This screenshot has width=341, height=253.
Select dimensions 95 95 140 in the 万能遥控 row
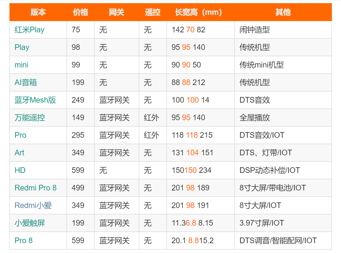coord(188,118)
